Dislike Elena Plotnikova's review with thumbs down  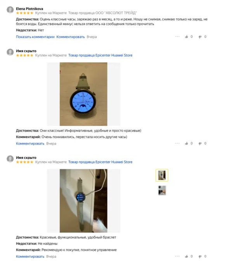pyautogui.click(x=200, y=37)
